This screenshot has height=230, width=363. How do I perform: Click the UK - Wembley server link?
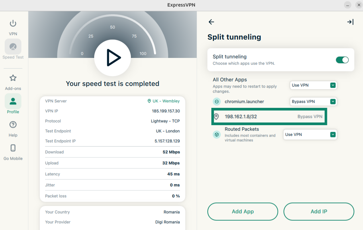pos(164,101)
